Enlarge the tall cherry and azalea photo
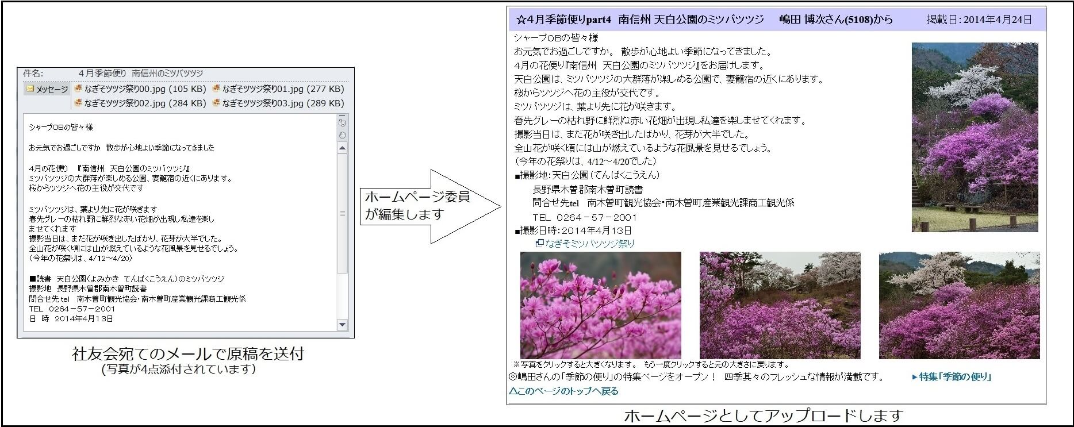The height and width of the screenshot is (427, 1074). (x=975, y=137)
